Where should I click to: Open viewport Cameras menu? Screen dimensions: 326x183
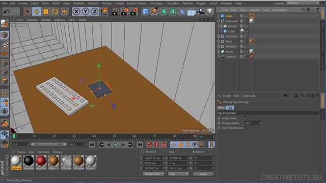click(32, 20)
